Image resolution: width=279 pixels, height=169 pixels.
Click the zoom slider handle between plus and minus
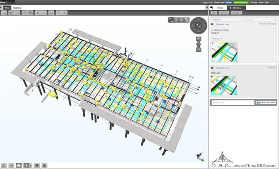(x=199, y=44)
